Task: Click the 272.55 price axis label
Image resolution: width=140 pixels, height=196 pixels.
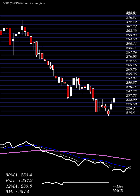Action: point(131,61)
